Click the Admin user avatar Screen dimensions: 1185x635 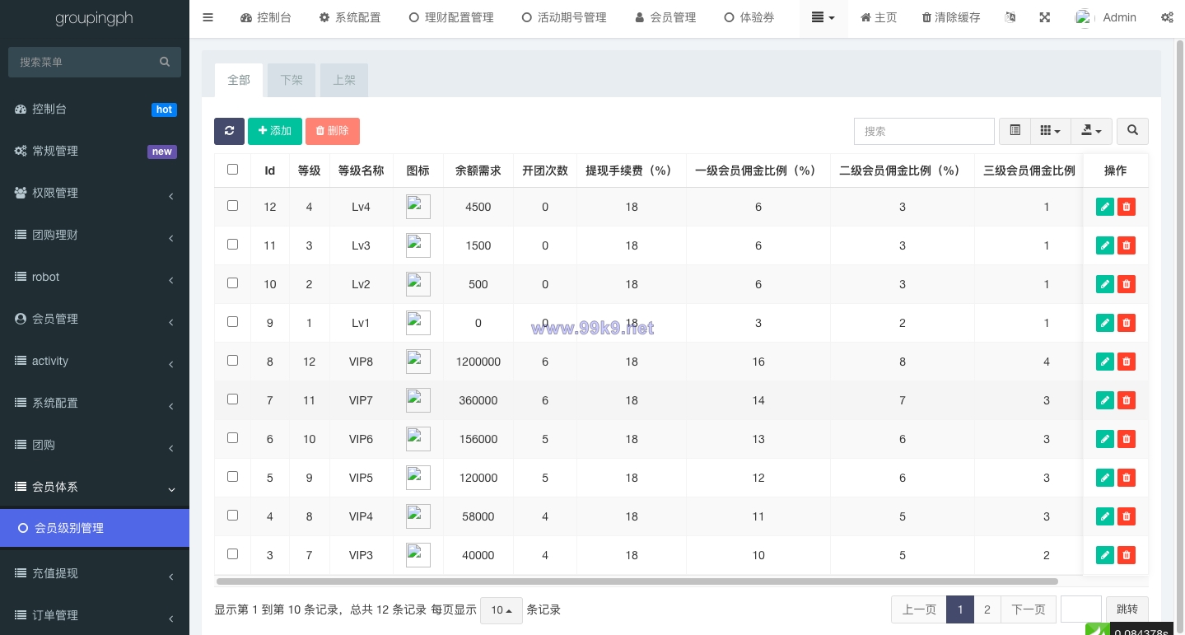1085,17
